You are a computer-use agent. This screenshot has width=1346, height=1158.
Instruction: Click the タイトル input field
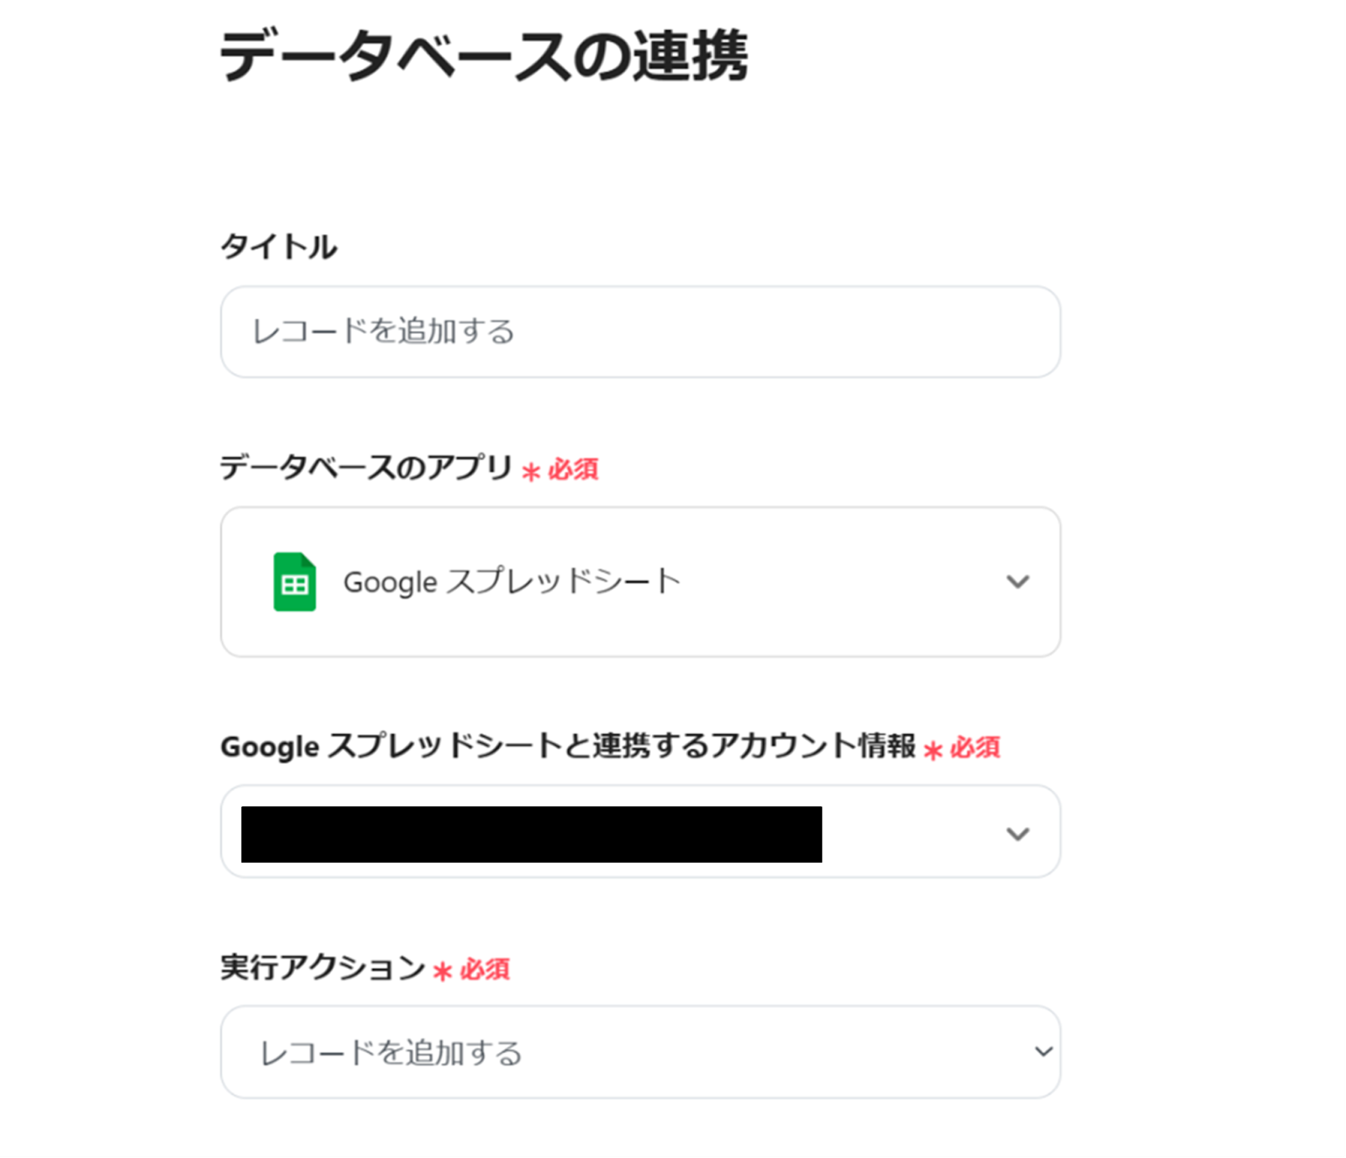[x=639, y=332]
